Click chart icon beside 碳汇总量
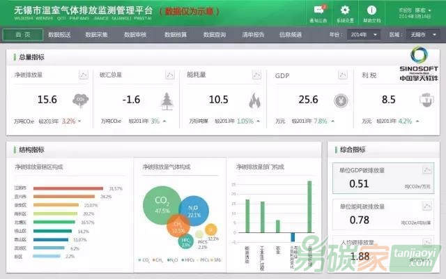 (170, 74)
